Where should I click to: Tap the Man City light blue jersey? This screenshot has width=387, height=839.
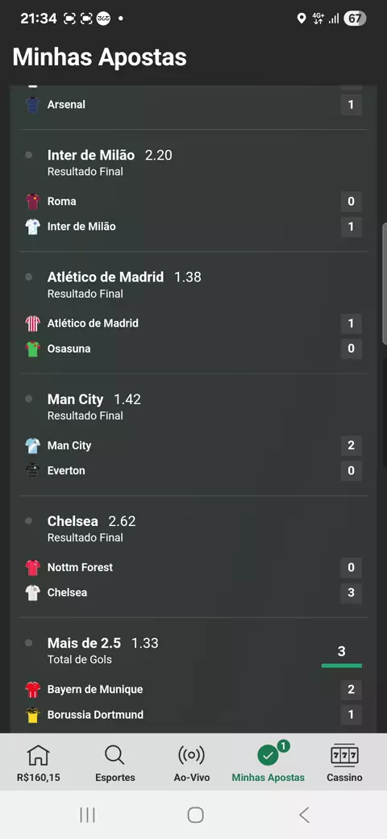click(32, 445)
